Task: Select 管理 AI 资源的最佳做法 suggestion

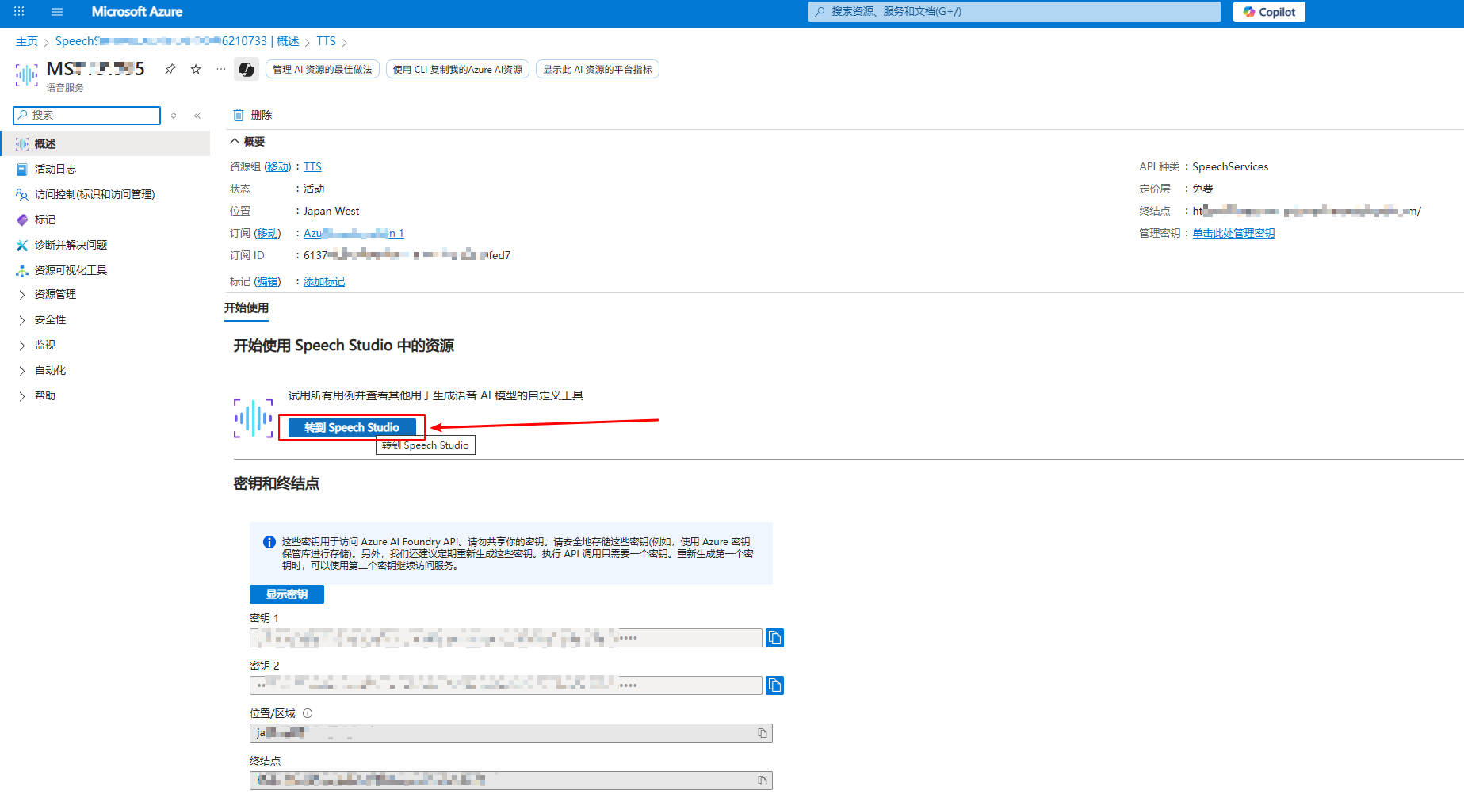Action: tap(323, 70)
